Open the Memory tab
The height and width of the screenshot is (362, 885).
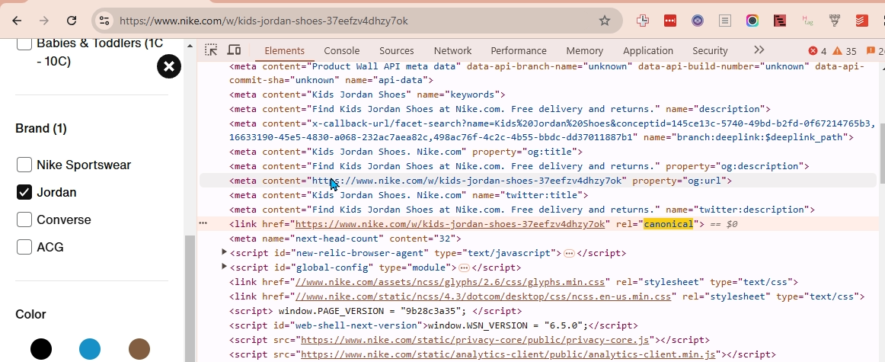(584, 51)
